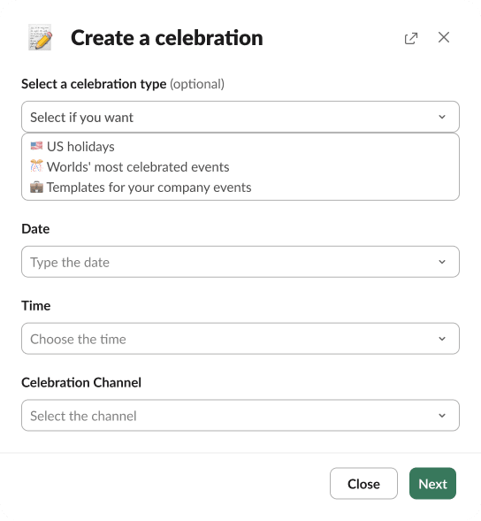Focus the 'Type the date' field

click(240, 262)
